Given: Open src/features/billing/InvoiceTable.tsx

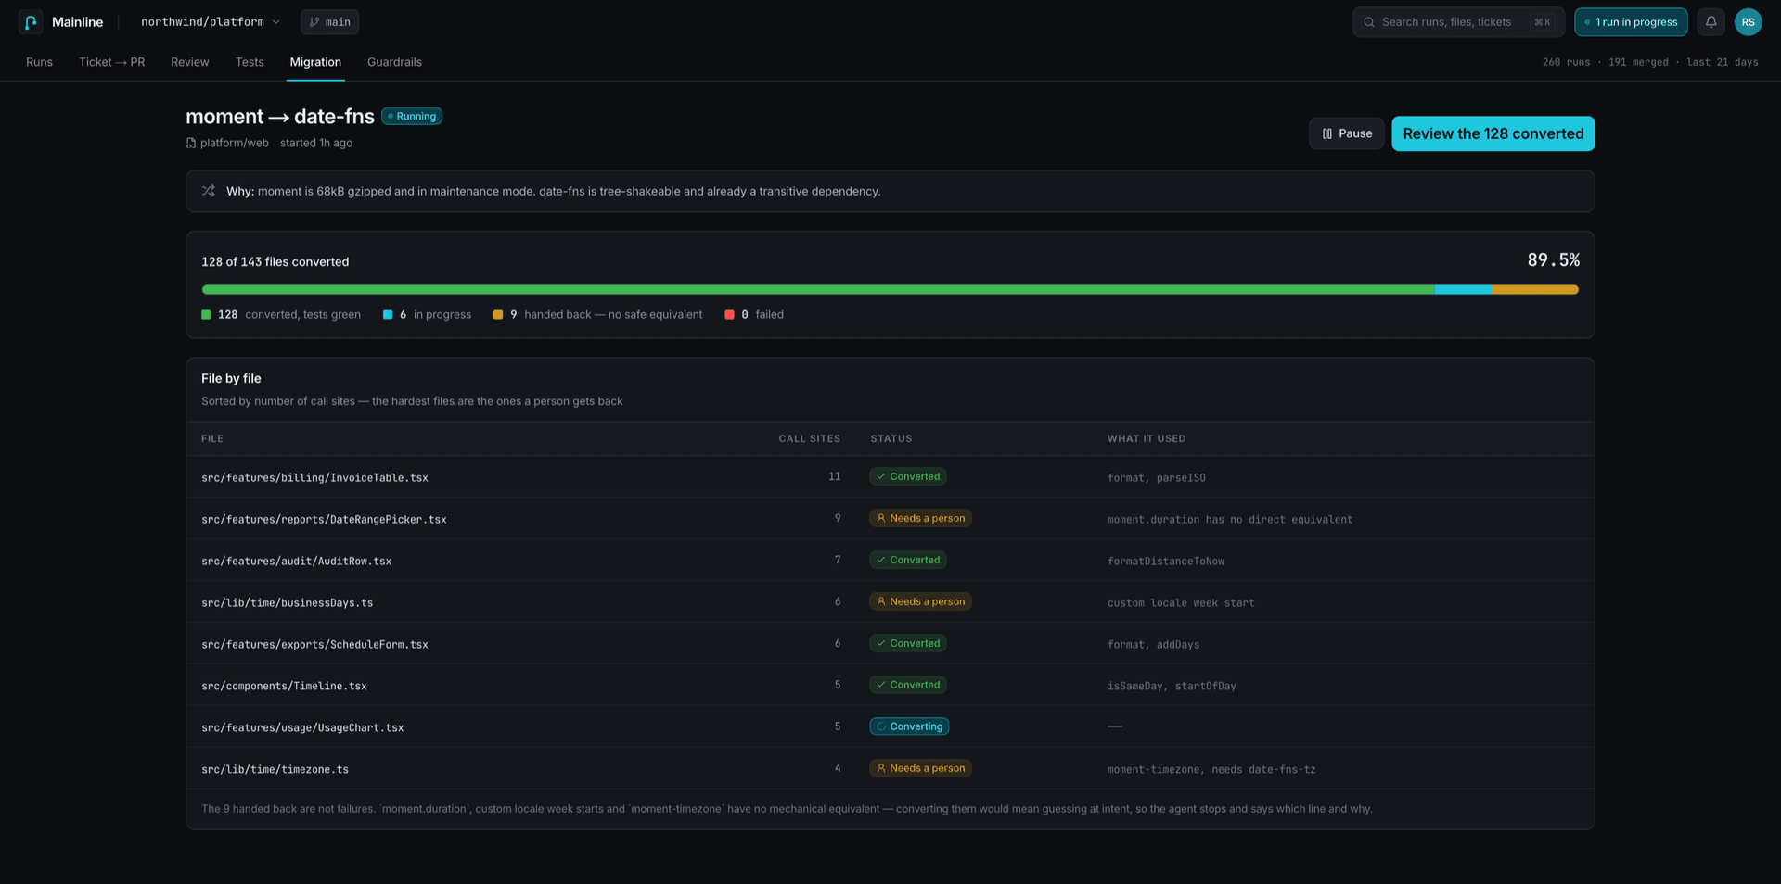Looking at the screenshot, I should pos(314,478).
